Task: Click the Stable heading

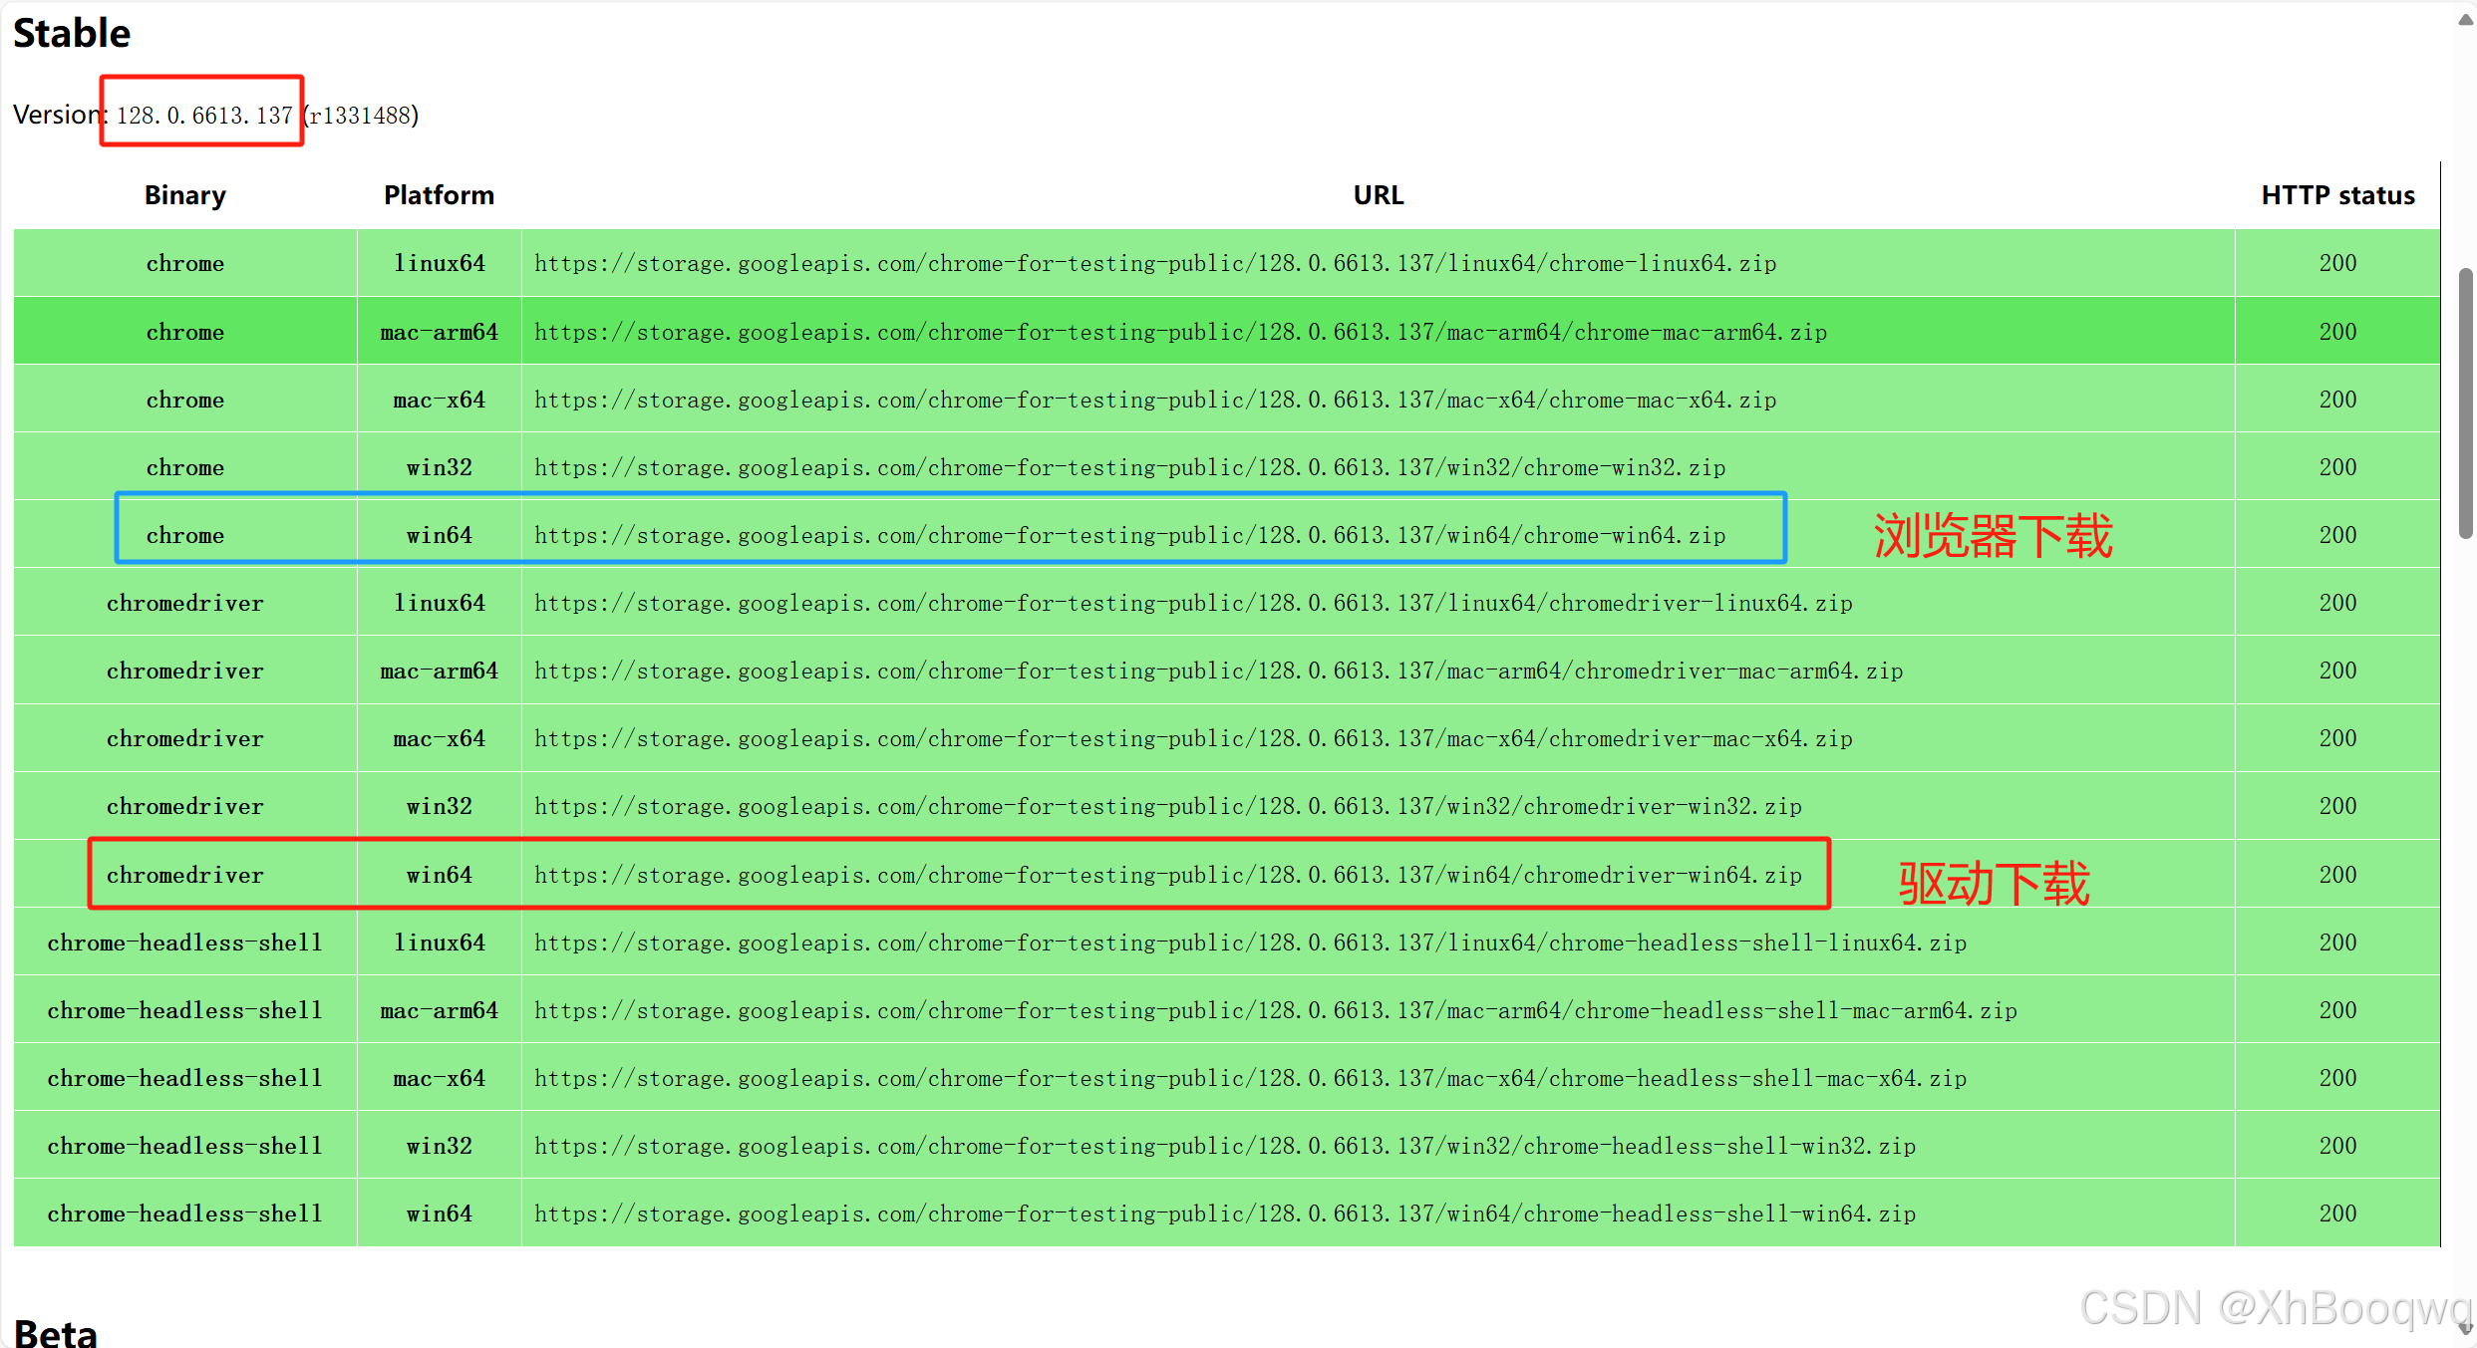Action: 72,33
